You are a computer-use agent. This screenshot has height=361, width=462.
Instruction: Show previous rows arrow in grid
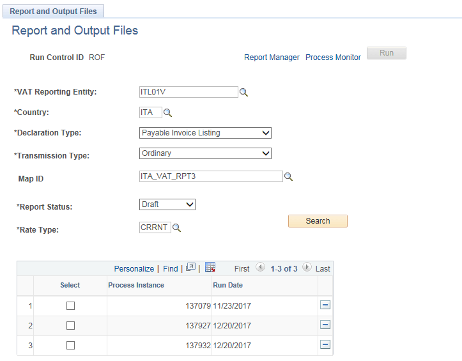260,267
